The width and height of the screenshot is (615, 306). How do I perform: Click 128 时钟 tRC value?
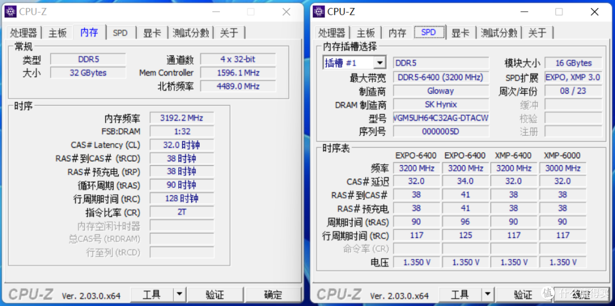tap(182, 199)
